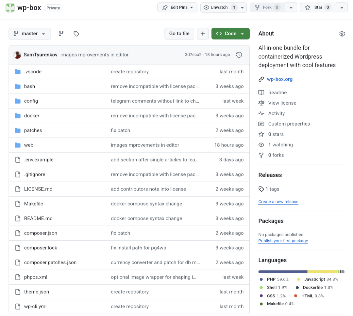Viewport: 353px width, 316px height.
Task: Open the composer.lock file
Action: click(x=41, y=248)
